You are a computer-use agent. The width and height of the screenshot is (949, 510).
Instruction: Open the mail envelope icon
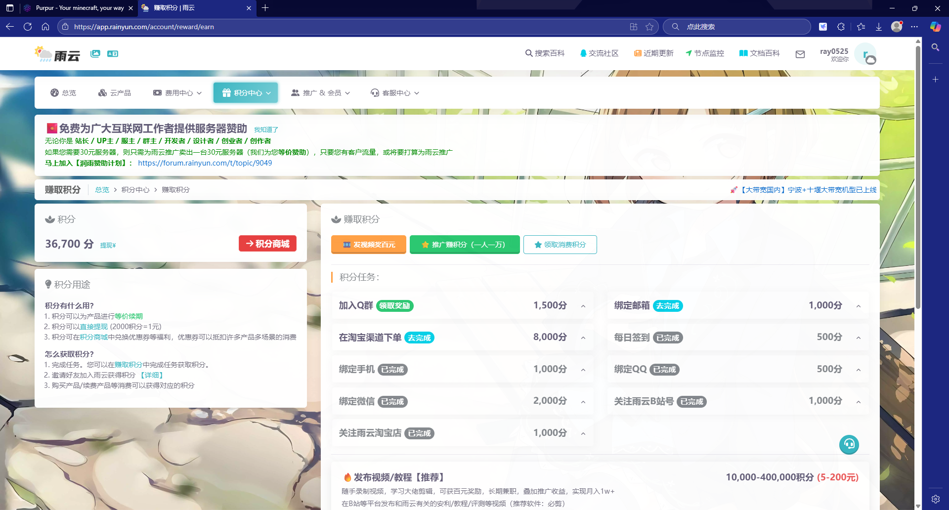[800, 54]
